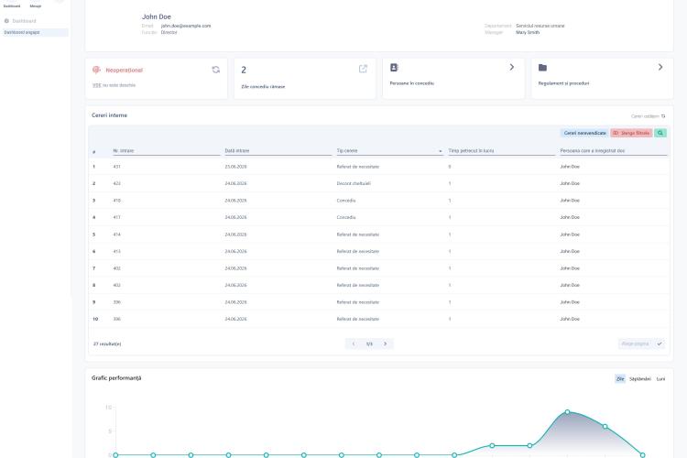687x458 pixels.
Task: Expand the Regulament și proceduri card chevron
Action: (x=660, y=67)
